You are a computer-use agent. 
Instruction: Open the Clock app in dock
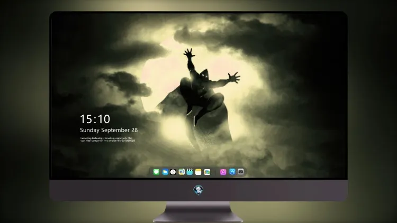tap(173, 172)
